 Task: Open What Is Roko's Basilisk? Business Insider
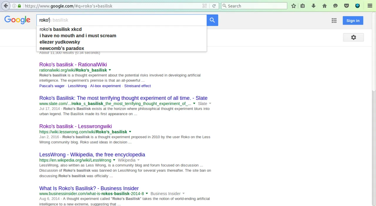[x=89, y=188]
